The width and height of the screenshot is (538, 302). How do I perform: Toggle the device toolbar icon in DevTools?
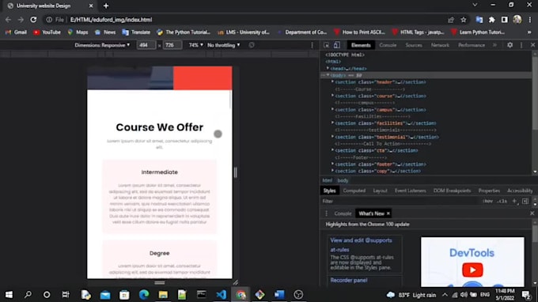point(336,45)
